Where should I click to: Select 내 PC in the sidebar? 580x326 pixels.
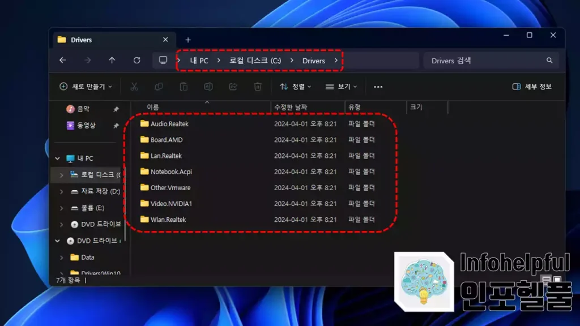85,158
